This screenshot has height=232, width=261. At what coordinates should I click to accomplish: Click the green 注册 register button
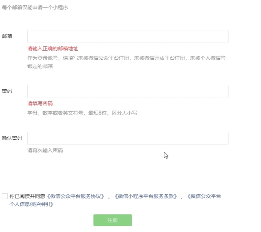[113, 220]
